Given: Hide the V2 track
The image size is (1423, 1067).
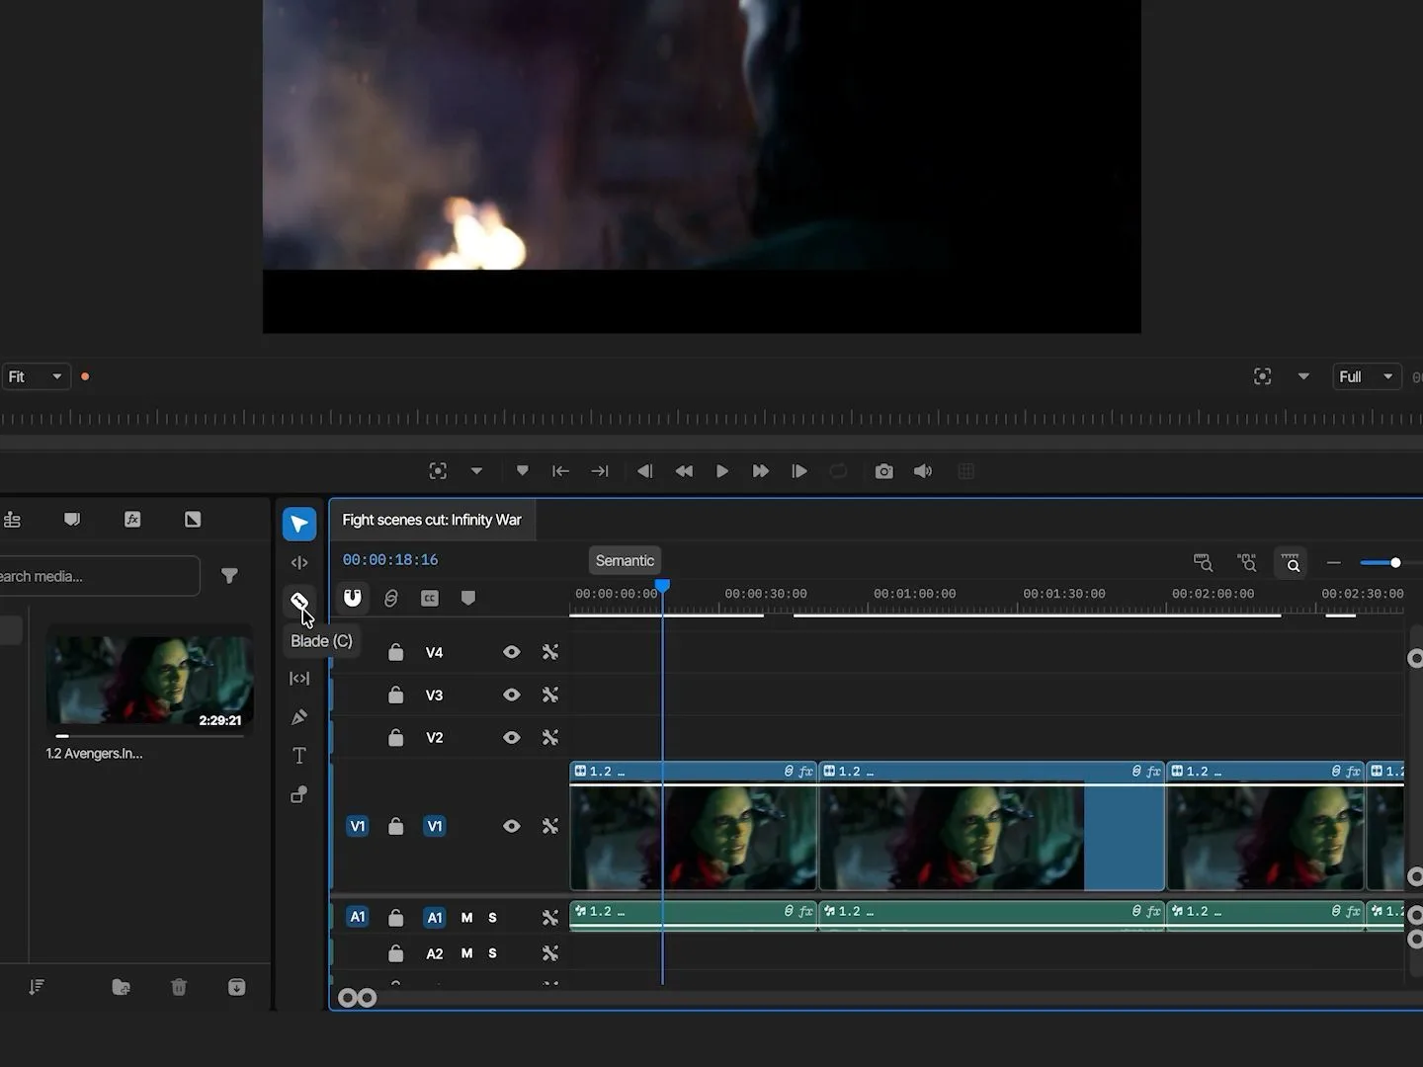Looking at the screenshot, I should (x=511, y=738).
